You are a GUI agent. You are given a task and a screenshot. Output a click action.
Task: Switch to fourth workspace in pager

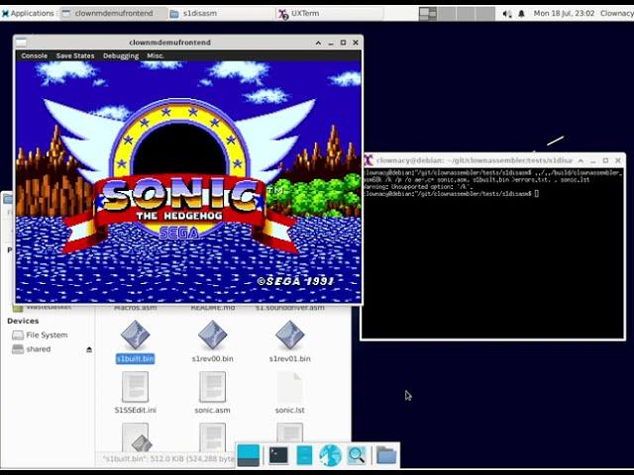click(x=485, y=13)
